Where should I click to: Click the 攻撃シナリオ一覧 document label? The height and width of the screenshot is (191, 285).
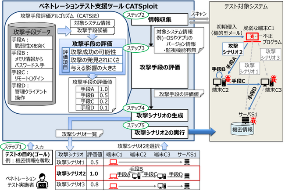coord(80,134)
